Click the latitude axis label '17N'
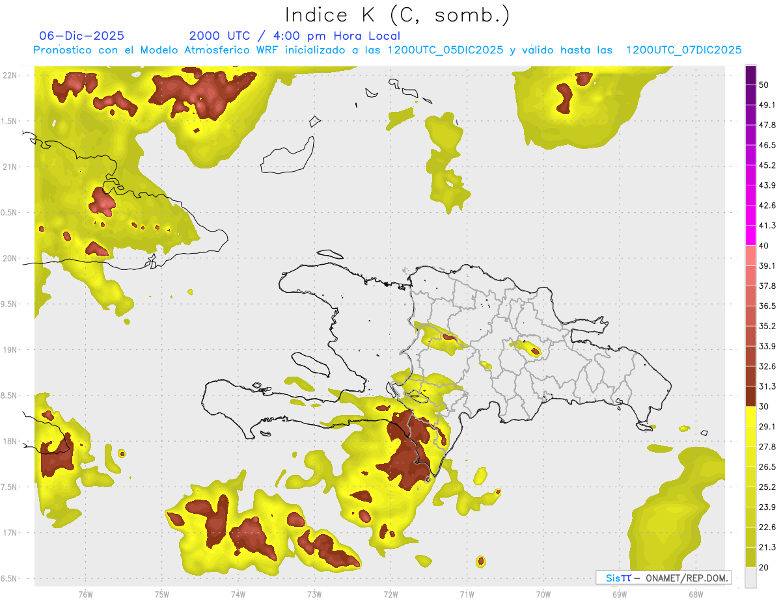Image resolution: width=781 pixels, height=603 pixels. [10, 533]
